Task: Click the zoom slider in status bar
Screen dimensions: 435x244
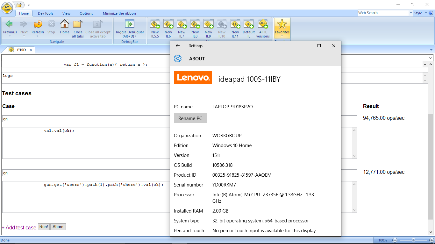Action: 413,240
